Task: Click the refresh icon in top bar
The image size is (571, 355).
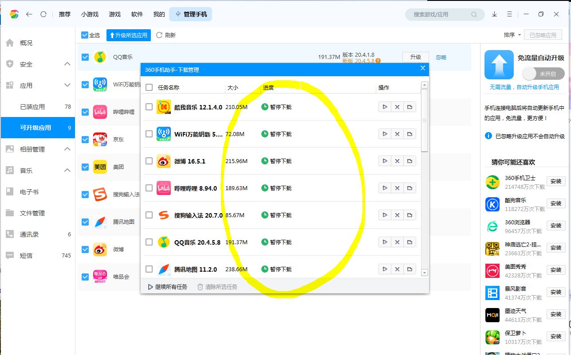Action: pos(43,14)
